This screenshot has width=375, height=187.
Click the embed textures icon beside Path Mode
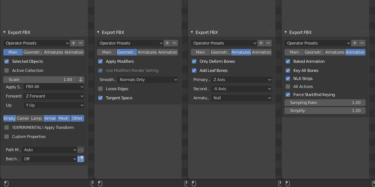81,150
